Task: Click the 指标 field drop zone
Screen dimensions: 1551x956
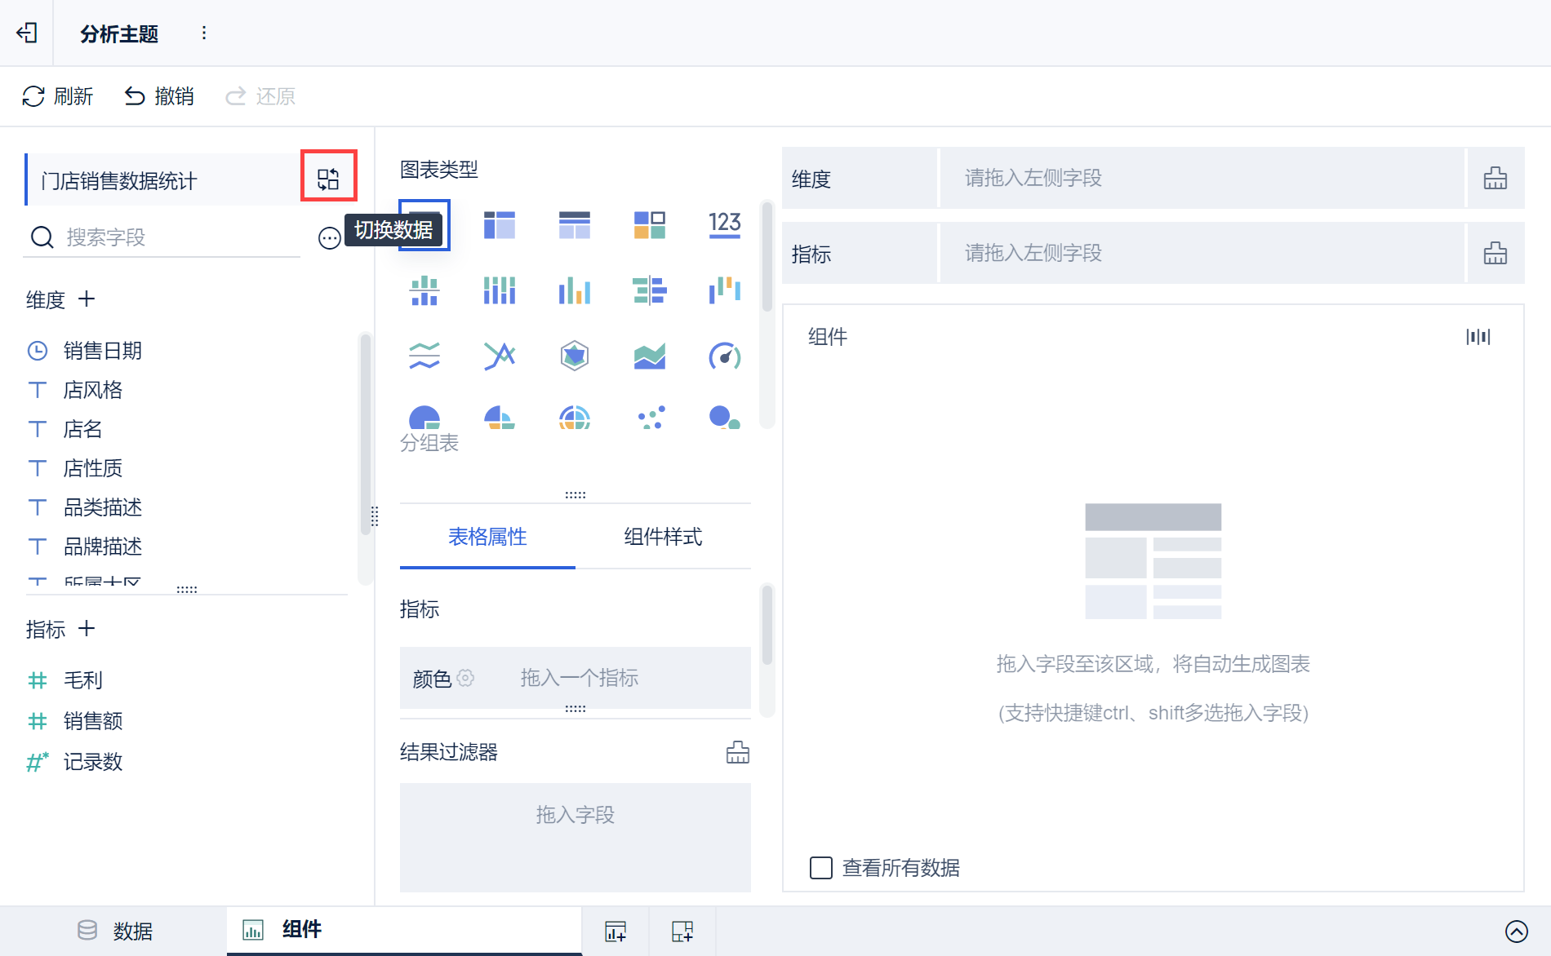Action: tap(1202, 253)
